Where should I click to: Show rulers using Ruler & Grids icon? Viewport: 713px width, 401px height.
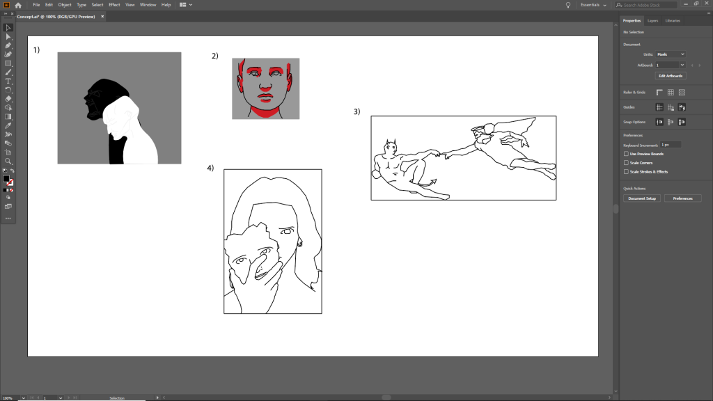(659, 92)
